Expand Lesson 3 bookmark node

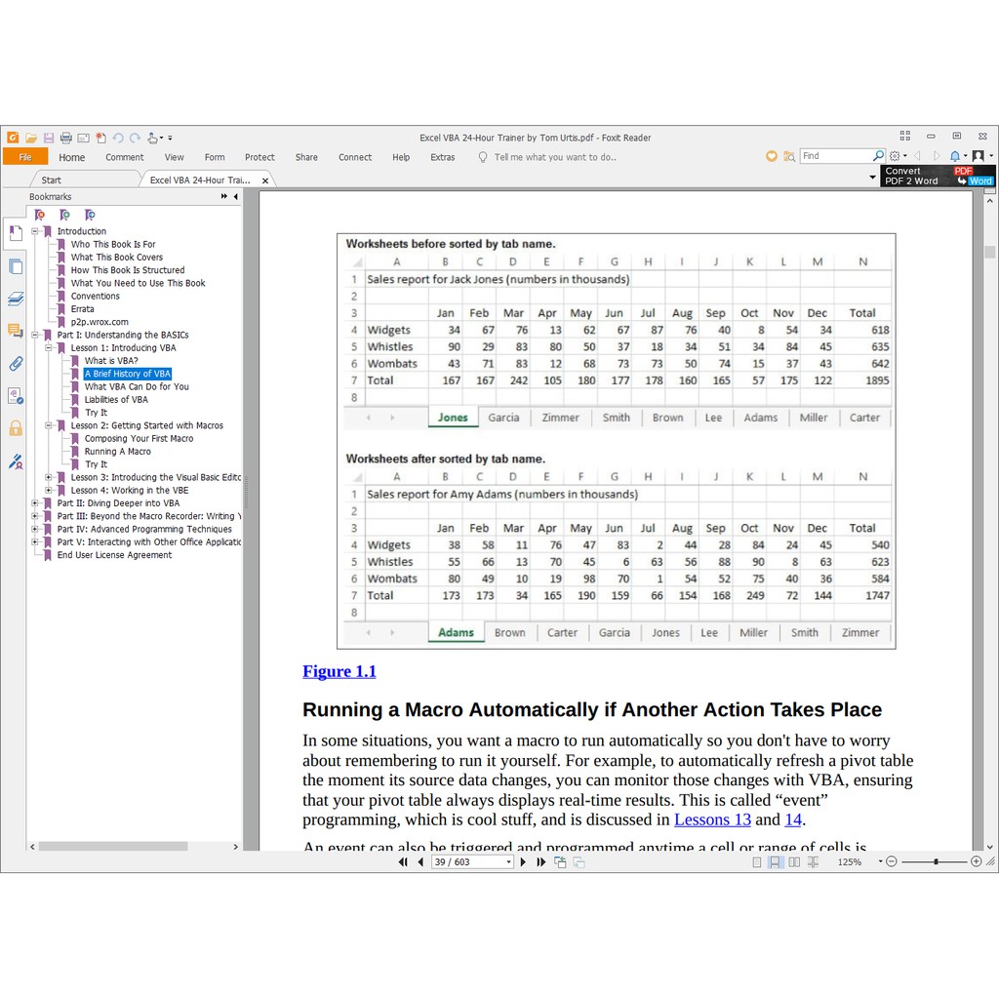click(49, 478)
